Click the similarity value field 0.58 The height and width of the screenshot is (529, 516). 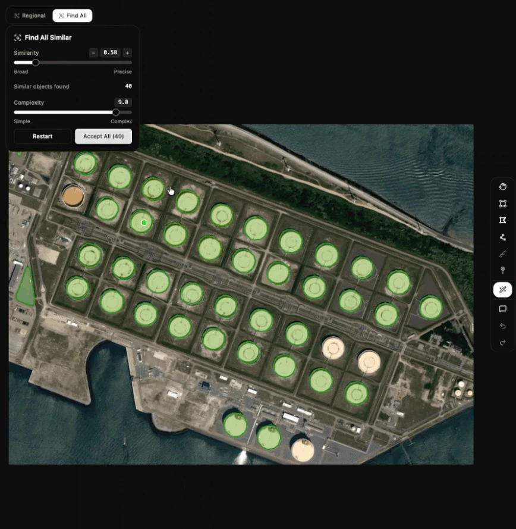[x=110, y=52]
